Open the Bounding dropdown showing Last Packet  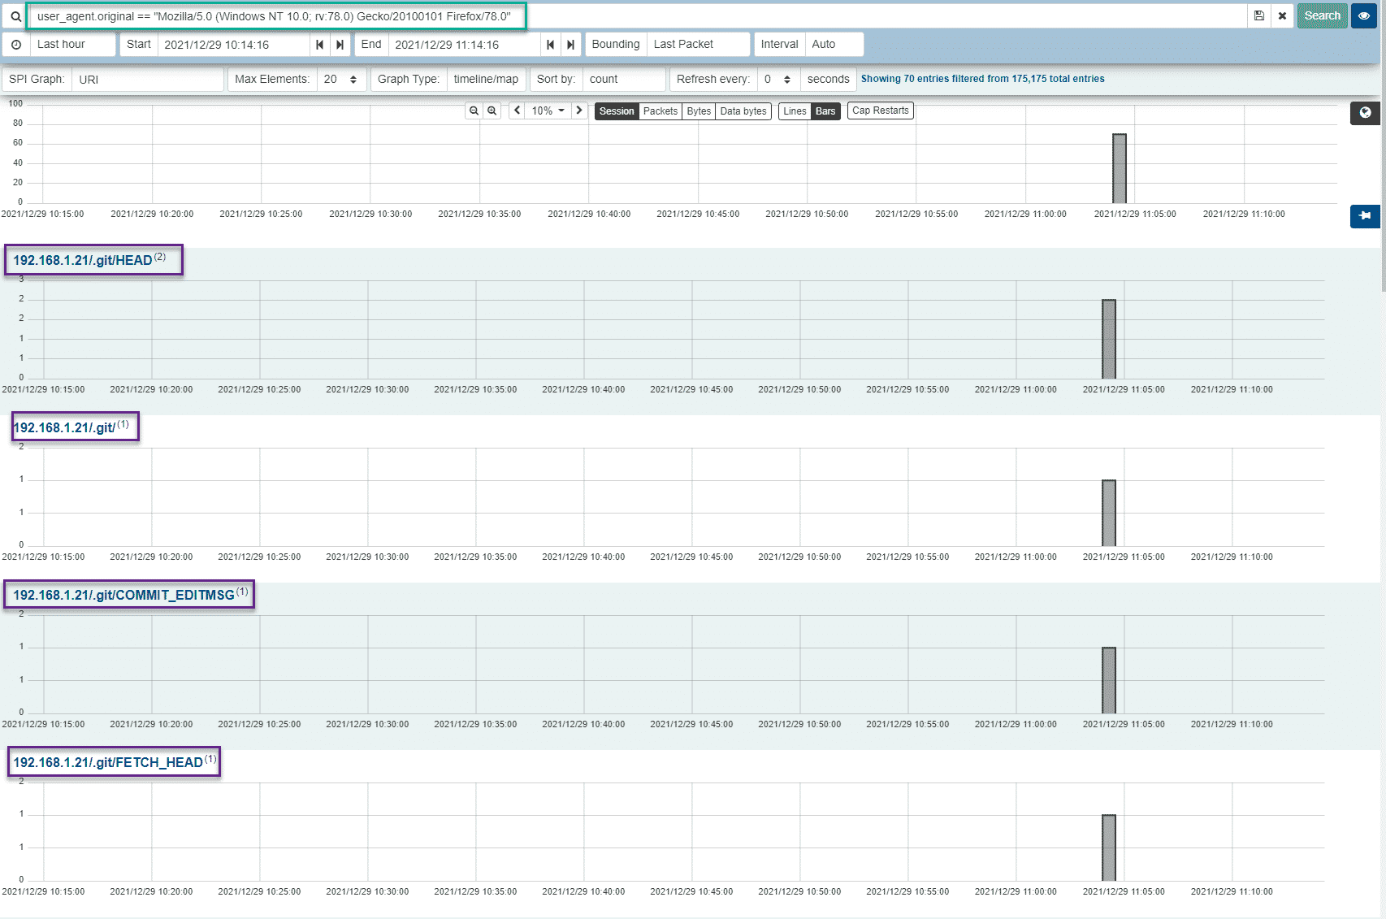(697, 45)
